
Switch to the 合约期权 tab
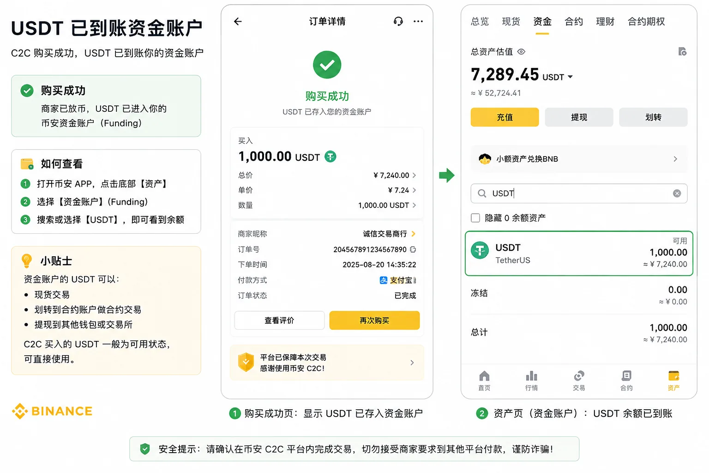[x=646, y=22]
